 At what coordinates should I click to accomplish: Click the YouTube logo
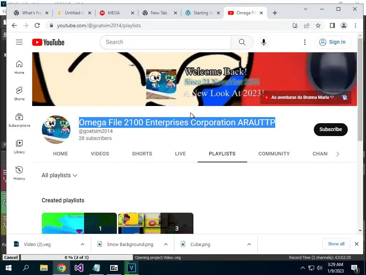[x=48, y=42]
